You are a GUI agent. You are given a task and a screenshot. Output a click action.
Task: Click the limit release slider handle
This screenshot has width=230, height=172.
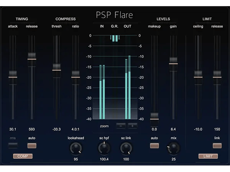(217, 77)
